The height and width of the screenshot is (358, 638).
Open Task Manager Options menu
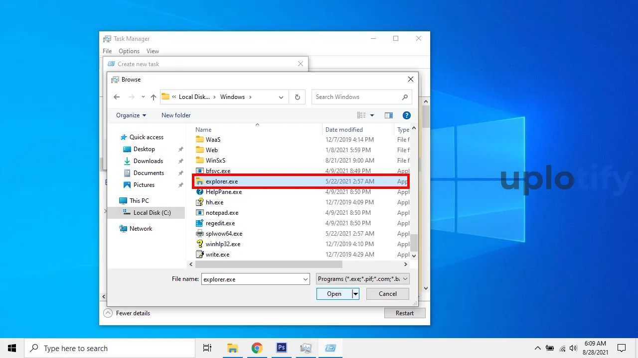(x=129, y=51)
